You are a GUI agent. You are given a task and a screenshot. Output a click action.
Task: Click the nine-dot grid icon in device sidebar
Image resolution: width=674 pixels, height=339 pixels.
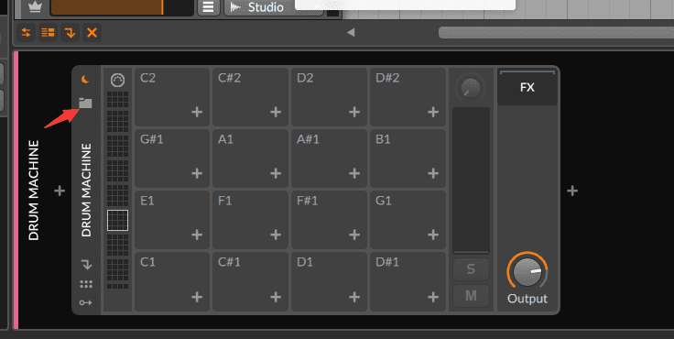86,284
